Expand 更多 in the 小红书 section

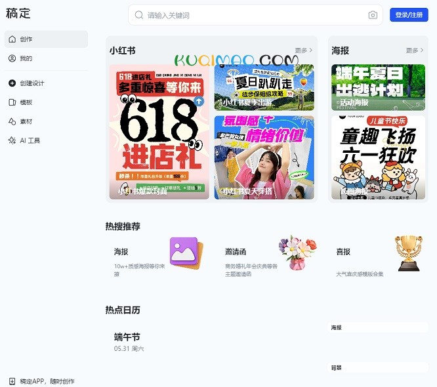(x=303, y=51)
